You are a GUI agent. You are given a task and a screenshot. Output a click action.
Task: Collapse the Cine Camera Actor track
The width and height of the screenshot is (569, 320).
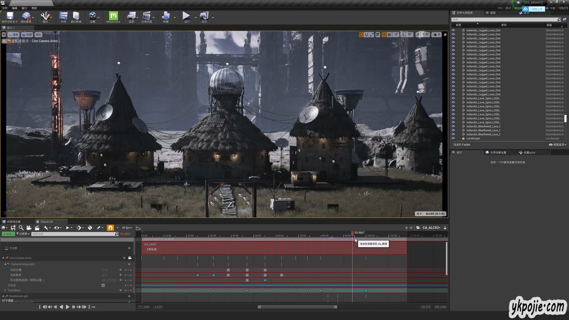pyautogui.click(x=3, y=258)
